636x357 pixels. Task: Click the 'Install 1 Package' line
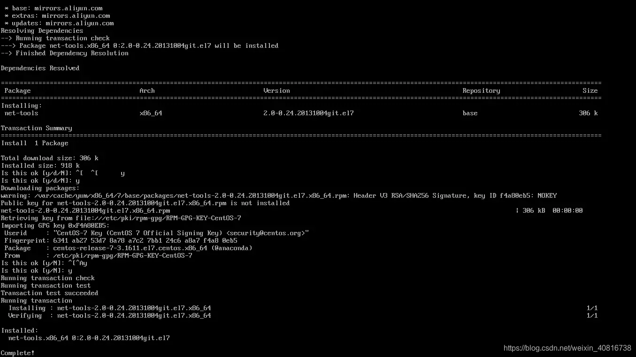tap(35, 143)
